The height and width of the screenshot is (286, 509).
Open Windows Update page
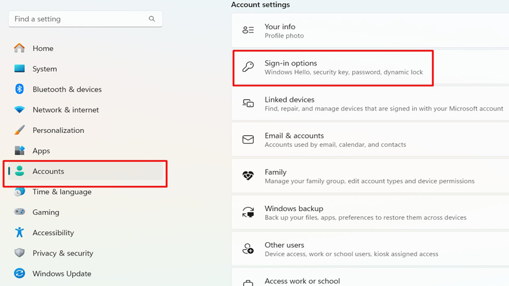85,273
